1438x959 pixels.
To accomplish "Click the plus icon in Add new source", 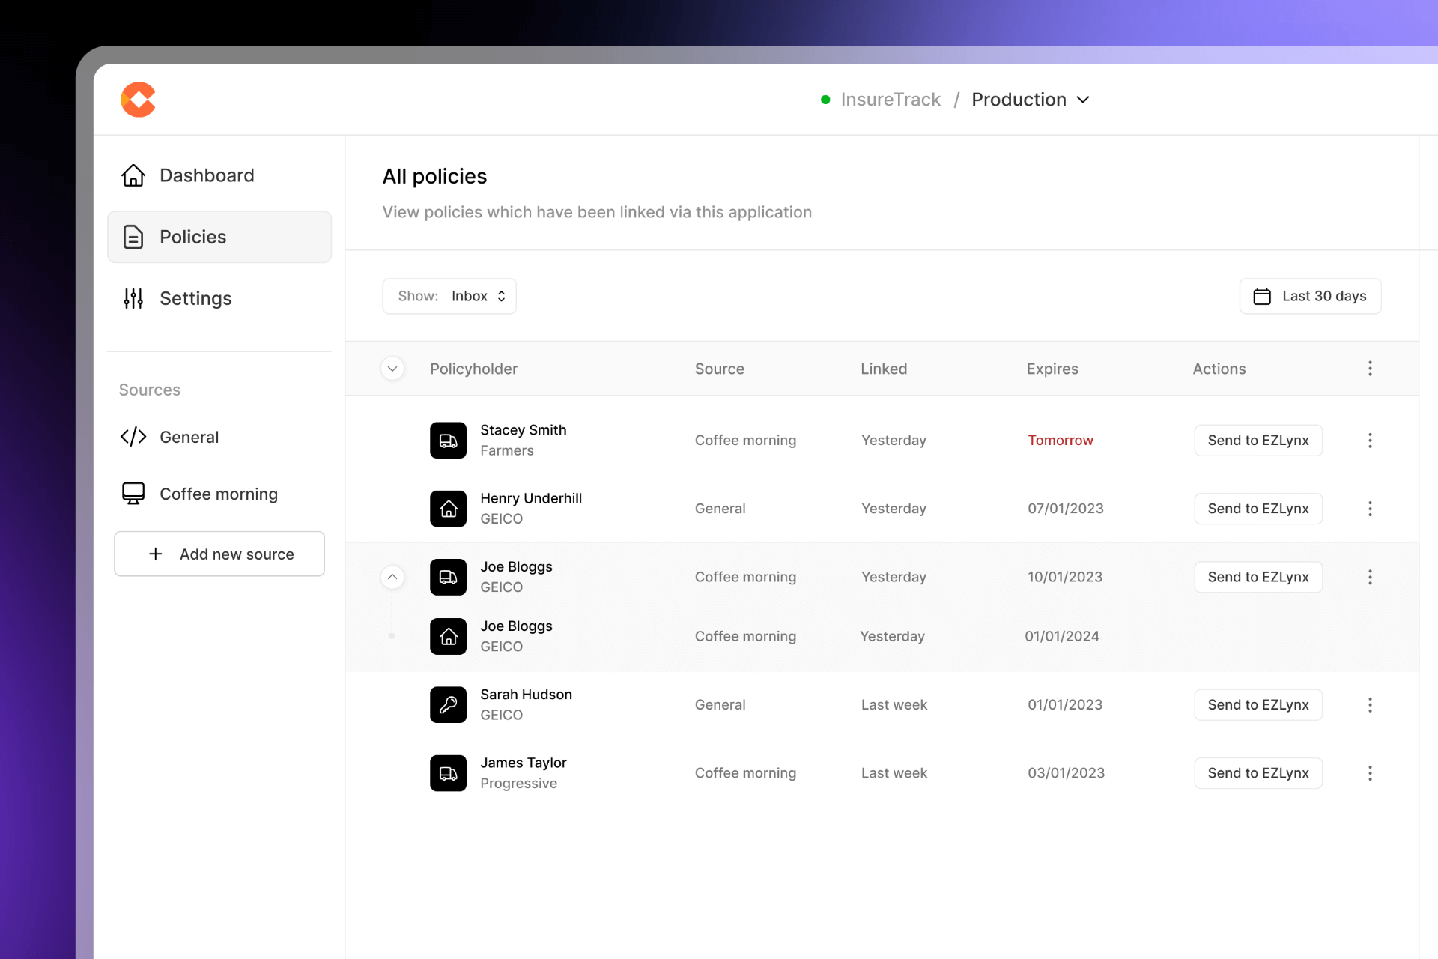I will (156, 554).
